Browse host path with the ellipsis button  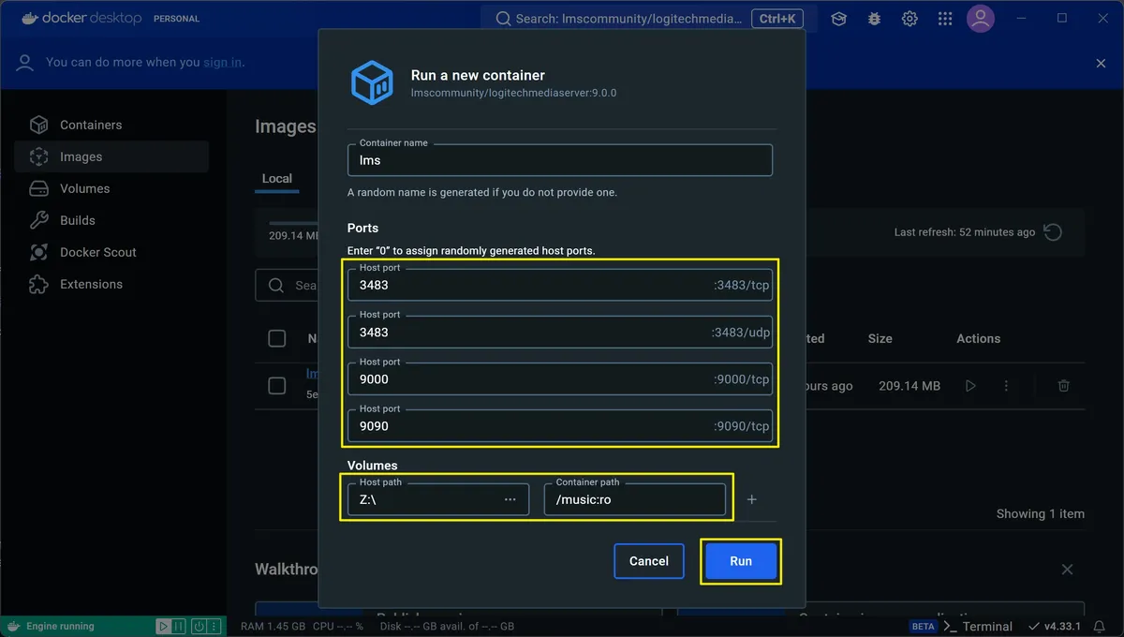point(510,499)
